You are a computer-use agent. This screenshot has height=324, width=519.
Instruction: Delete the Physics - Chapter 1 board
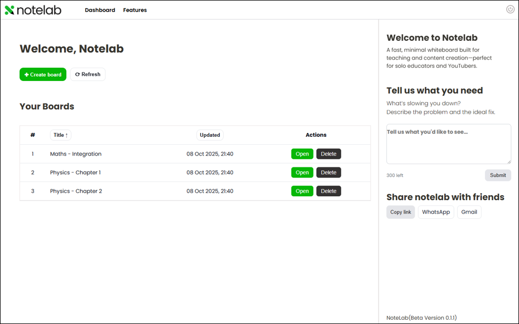[x=329, y=173]
